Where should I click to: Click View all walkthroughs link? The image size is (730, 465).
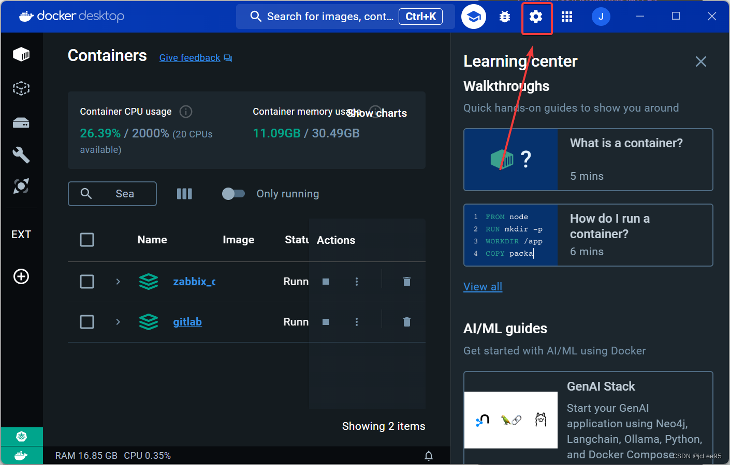[483, 287]
